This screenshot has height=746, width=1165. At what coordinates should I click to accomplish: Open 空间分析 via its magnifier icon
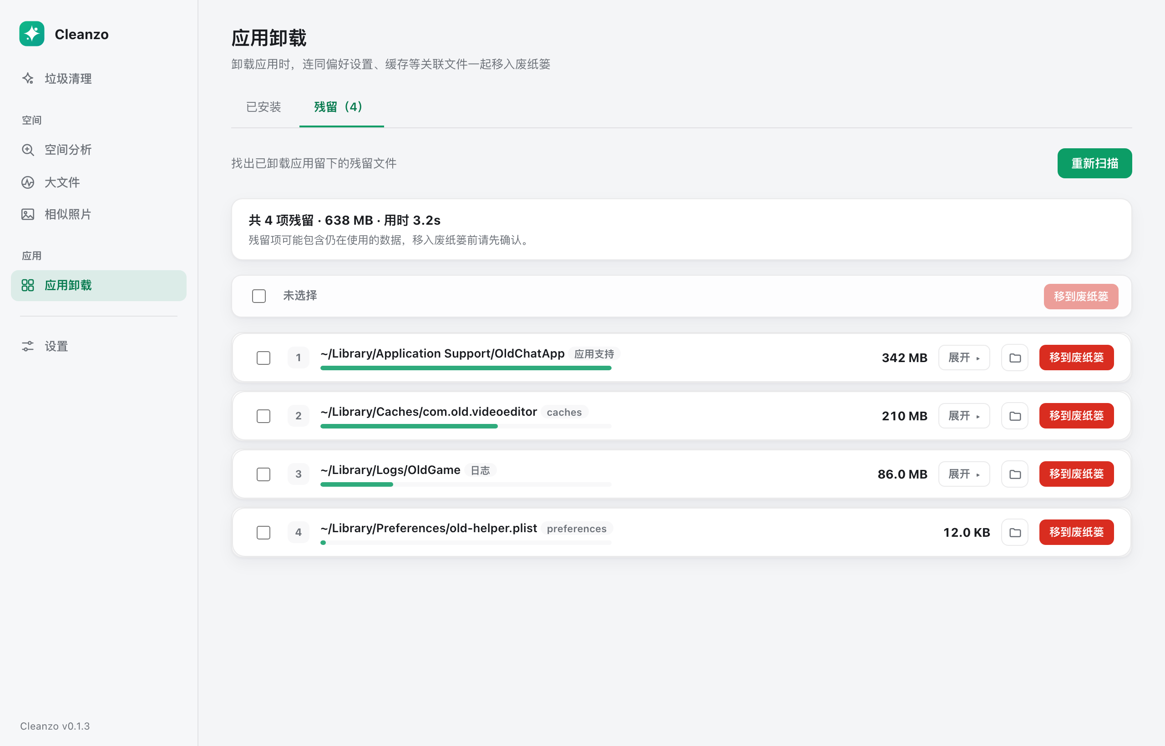point(28,150)
